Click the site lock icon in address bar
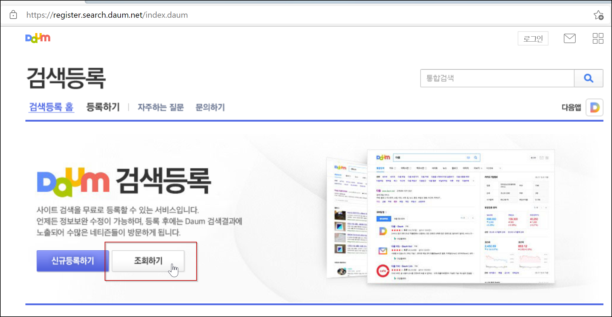Viewport: 612px width, 317px height. (x=13, y=15)
